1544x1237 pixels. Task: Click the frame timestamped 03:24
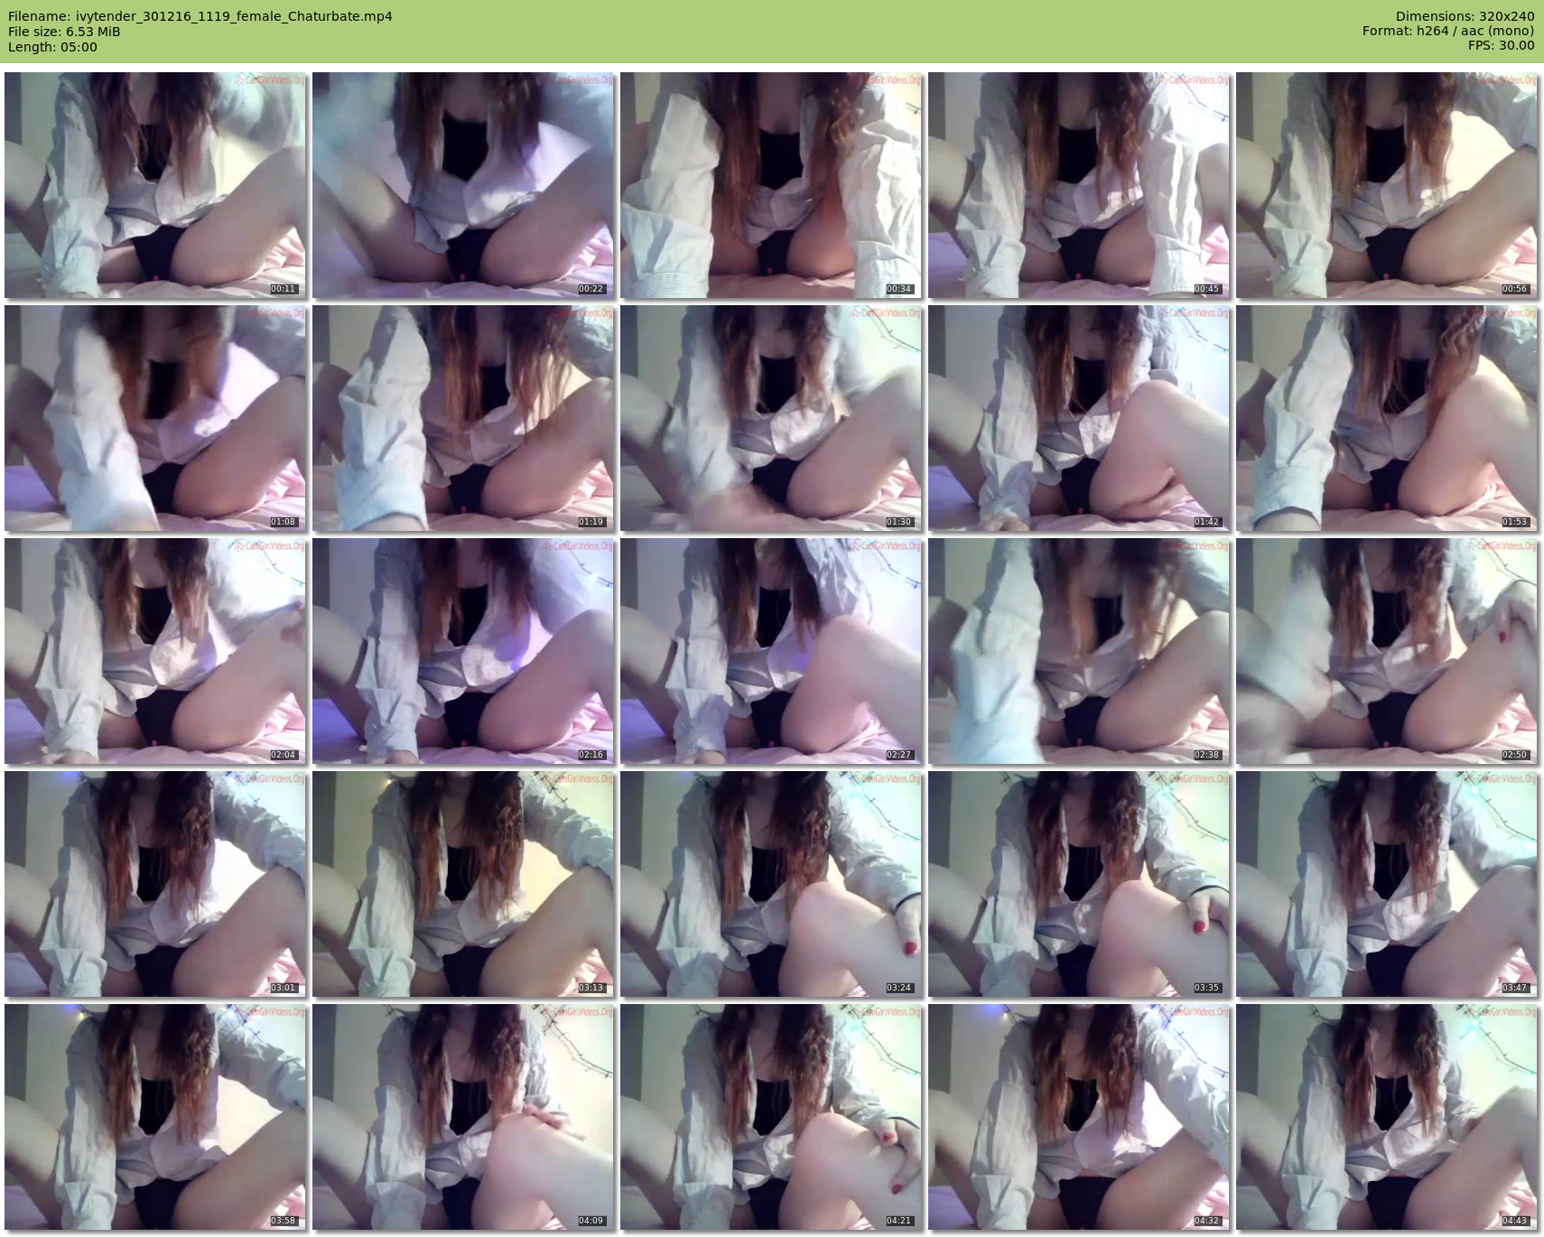[x=771, y=884]
